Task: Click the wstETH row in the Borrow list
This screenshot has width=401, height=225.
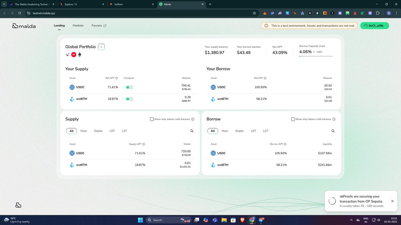Action: point(271,165)
